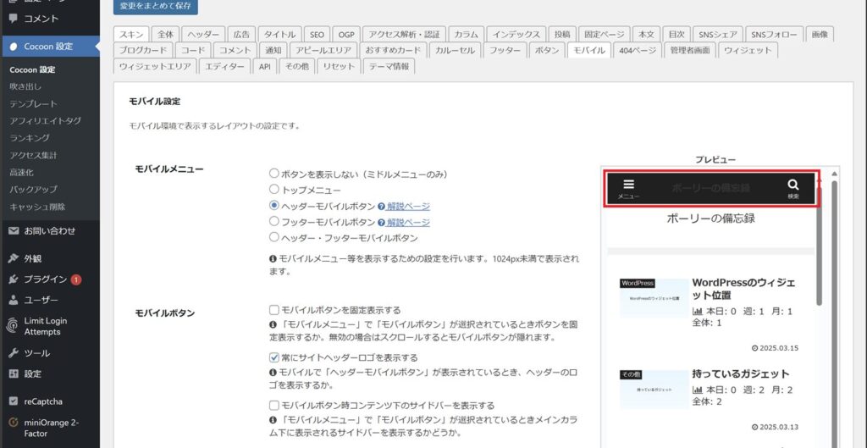Click the Users person icon in sidebar

tap(14, 300)
